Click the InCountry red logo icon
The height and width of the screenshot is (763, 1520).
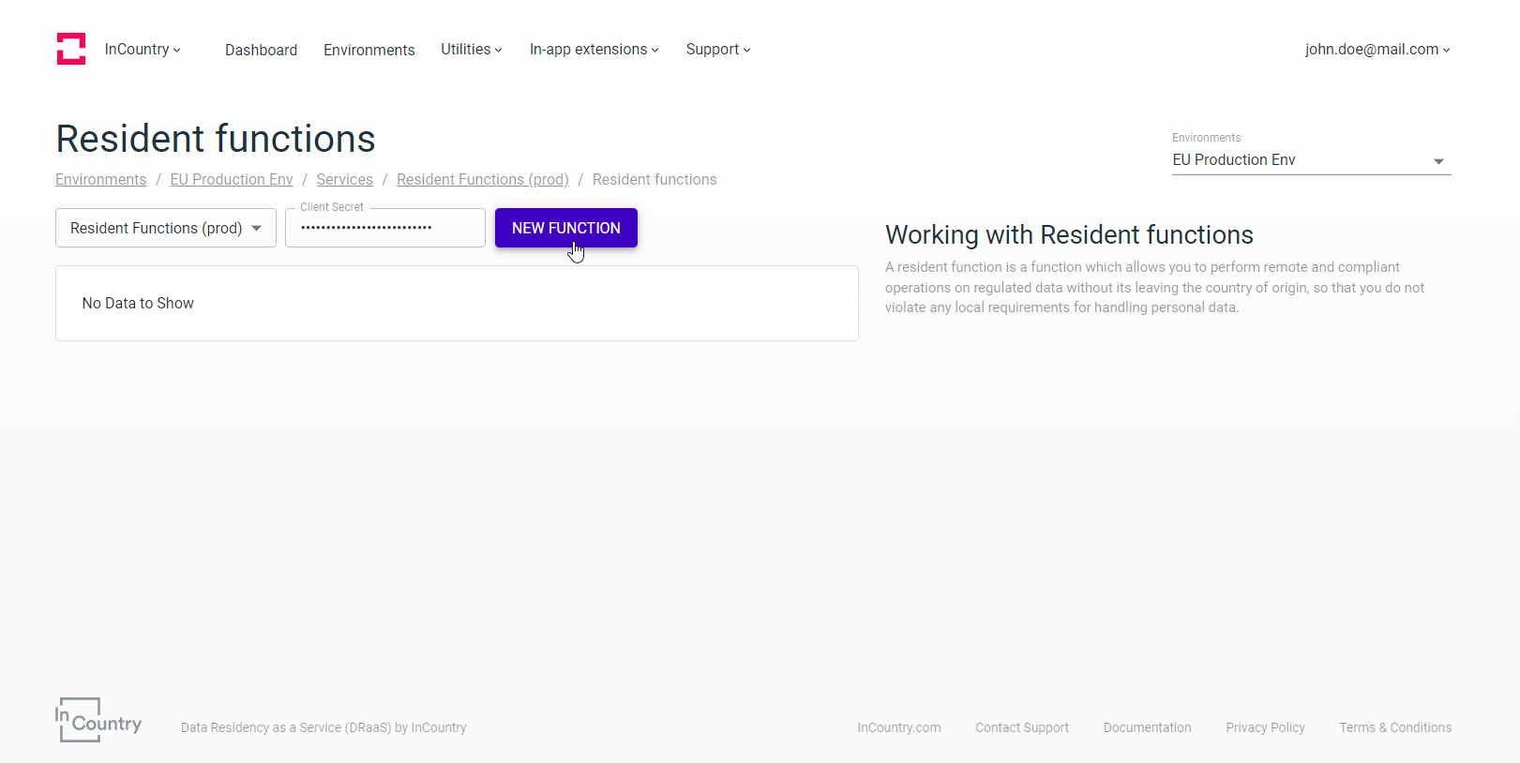(x=71, y=49)
